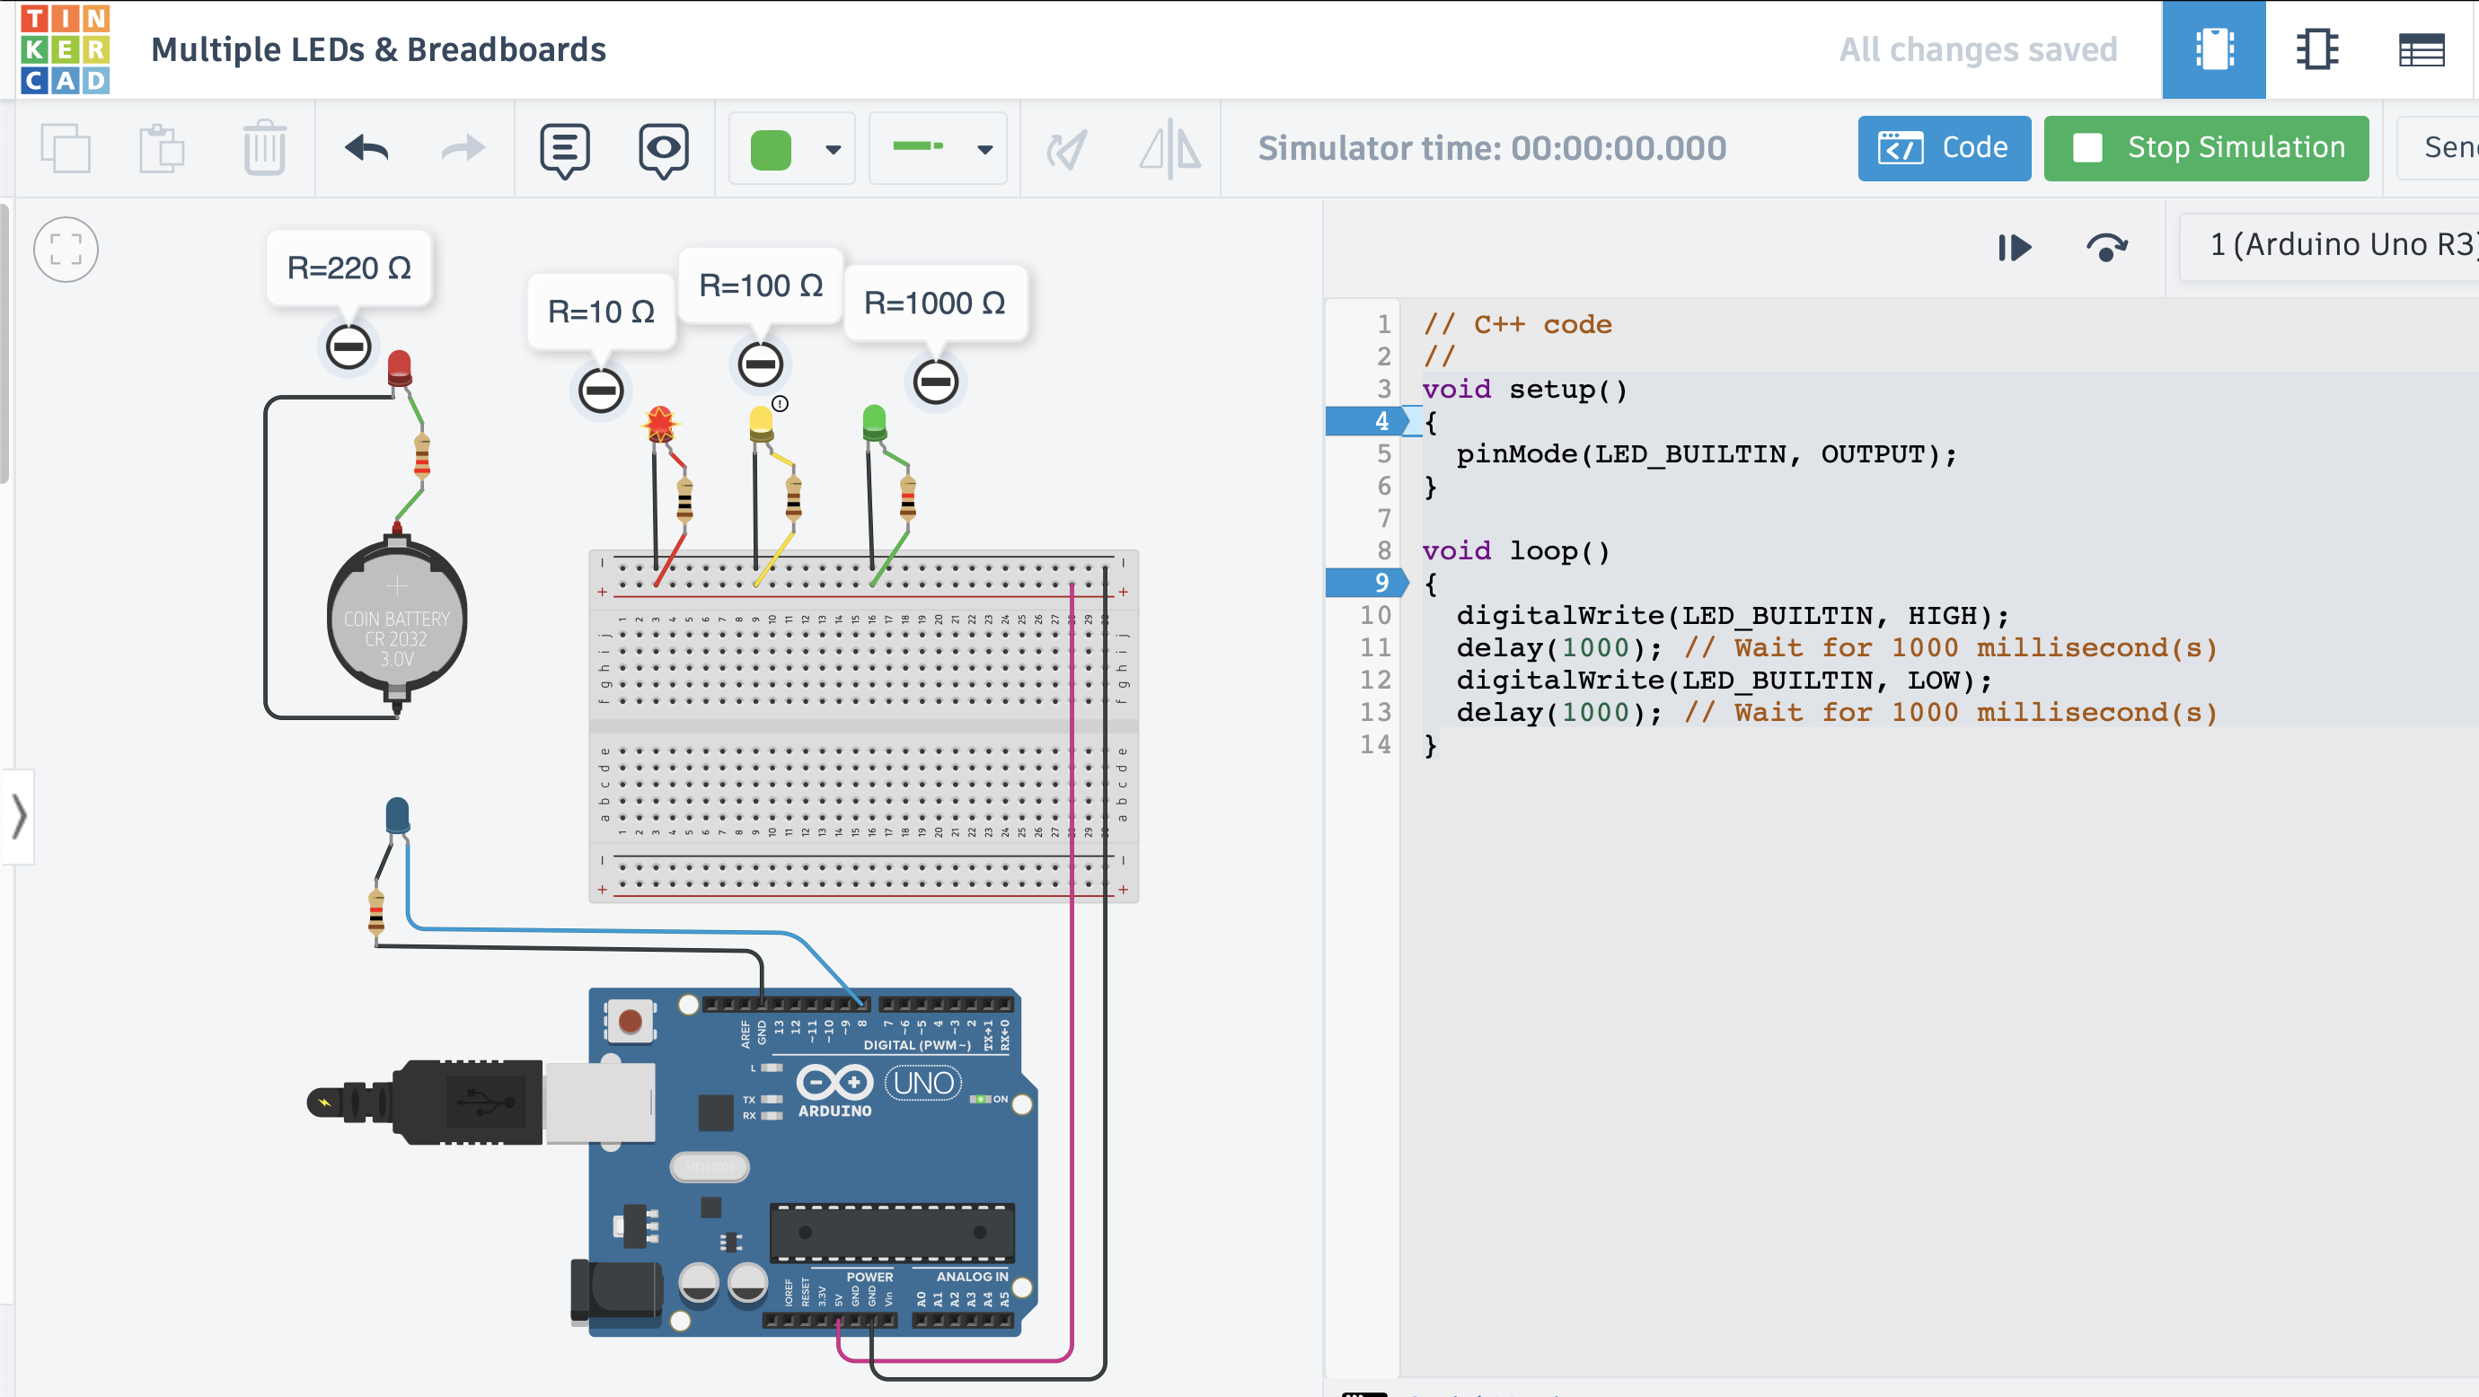Click the undo arrow icon

click(x=366, y=148)
